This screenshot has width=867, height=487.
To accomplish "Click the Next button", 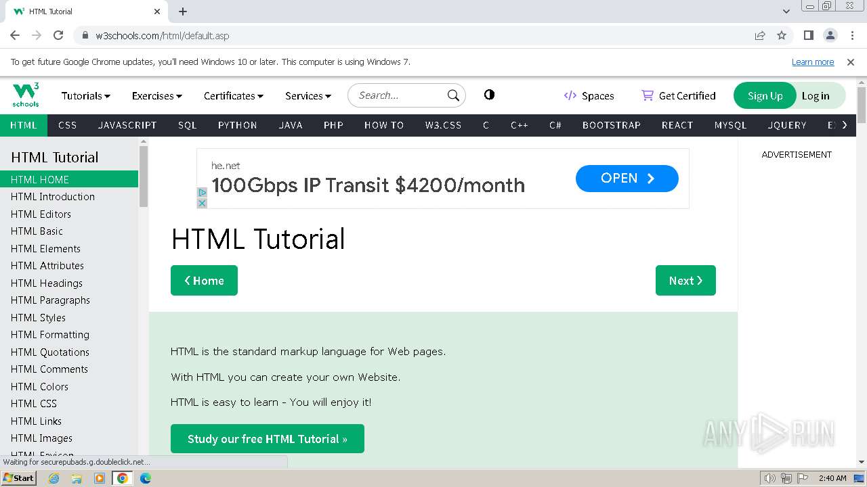I will click(685, 281).
